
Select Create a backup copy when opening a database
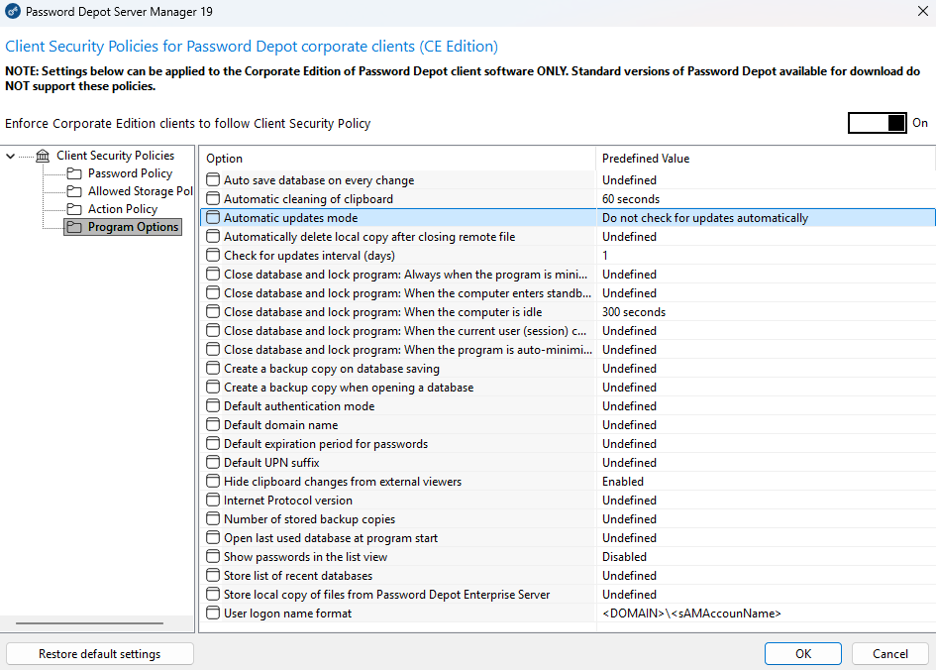[568, 388]
